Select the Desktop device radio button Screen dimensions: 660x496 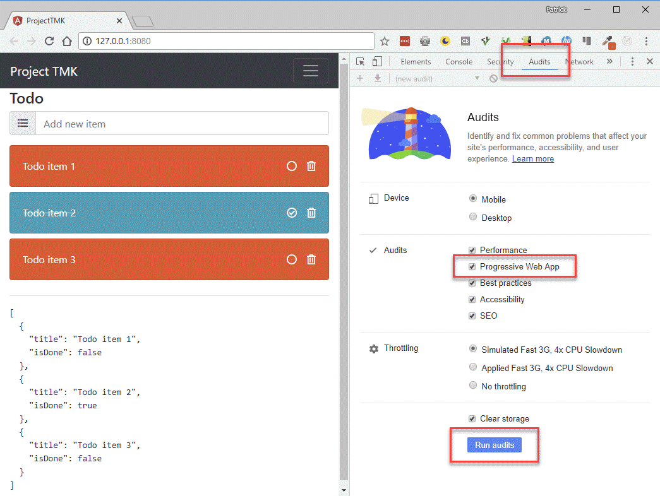click(473, 217)
